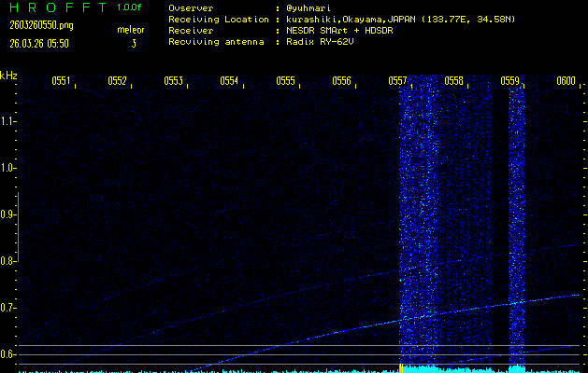
Task: Click the 0555 time marker
Action: coord(286,81)
